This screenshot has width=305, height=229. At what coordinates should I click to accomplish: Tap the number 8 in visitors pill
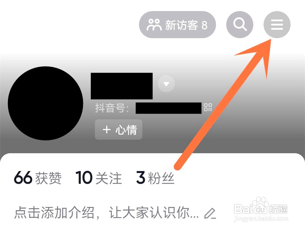pyautogui.click(x=204, y=25)
